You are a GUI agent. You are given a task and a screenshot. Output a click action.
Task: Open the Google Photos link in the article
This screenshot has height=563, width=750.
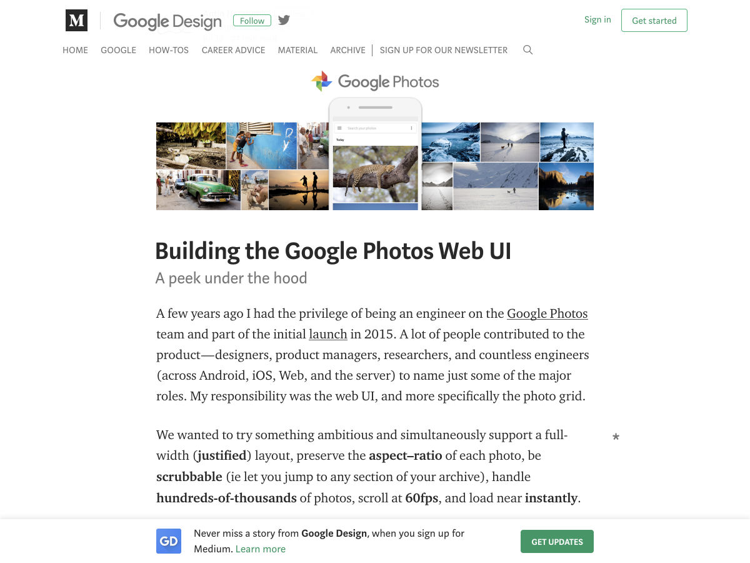[x=547, y=313]
